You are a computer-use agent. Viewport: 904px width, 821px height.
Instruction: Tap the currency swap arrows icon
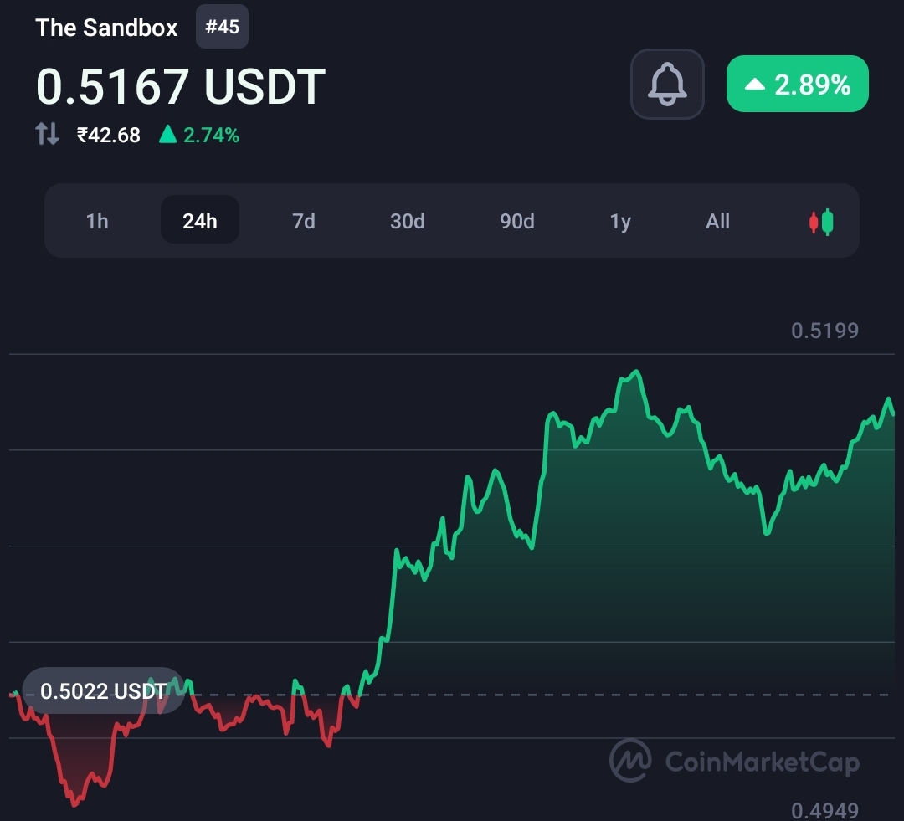click(x=47, y=134)
